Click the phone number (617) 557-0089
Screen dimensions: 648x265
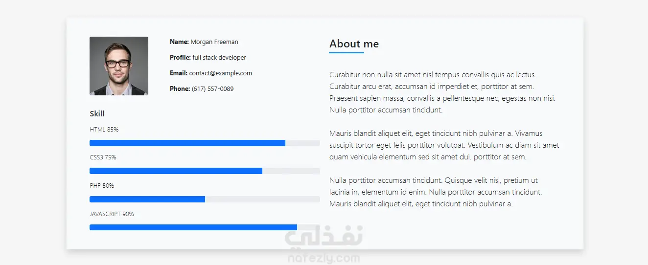tap(212, 89)
